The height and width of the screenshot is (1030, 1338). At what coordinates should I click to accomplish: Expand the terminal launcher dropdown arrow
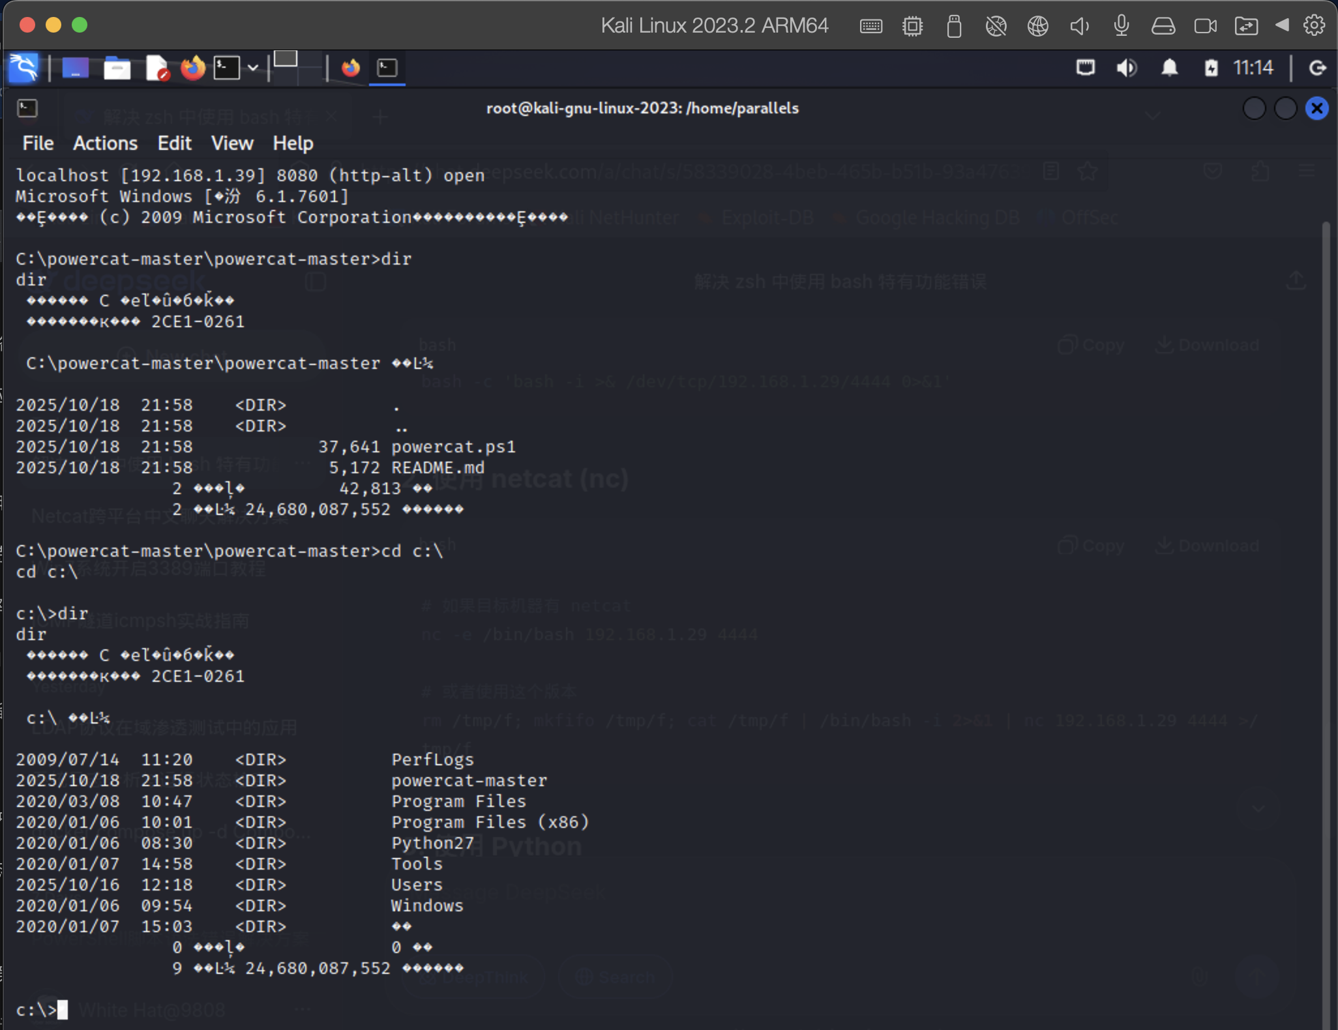click(x=253, y=68)
